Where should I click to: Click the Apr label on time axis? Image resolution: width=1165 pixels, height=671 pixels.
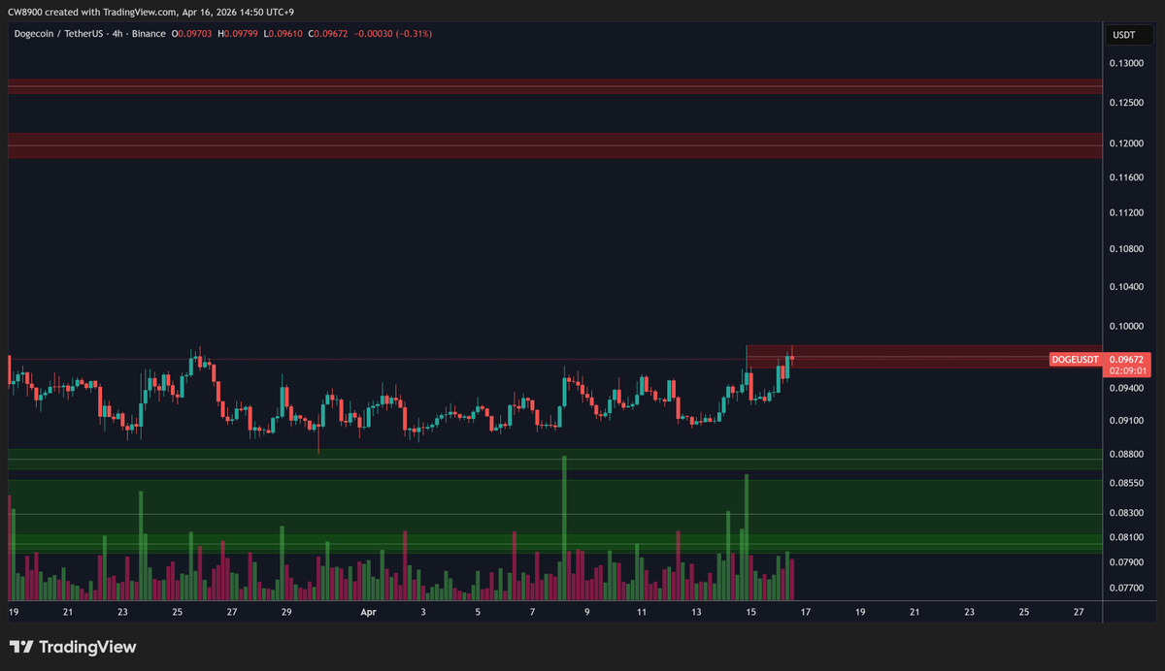pos(367,612)
